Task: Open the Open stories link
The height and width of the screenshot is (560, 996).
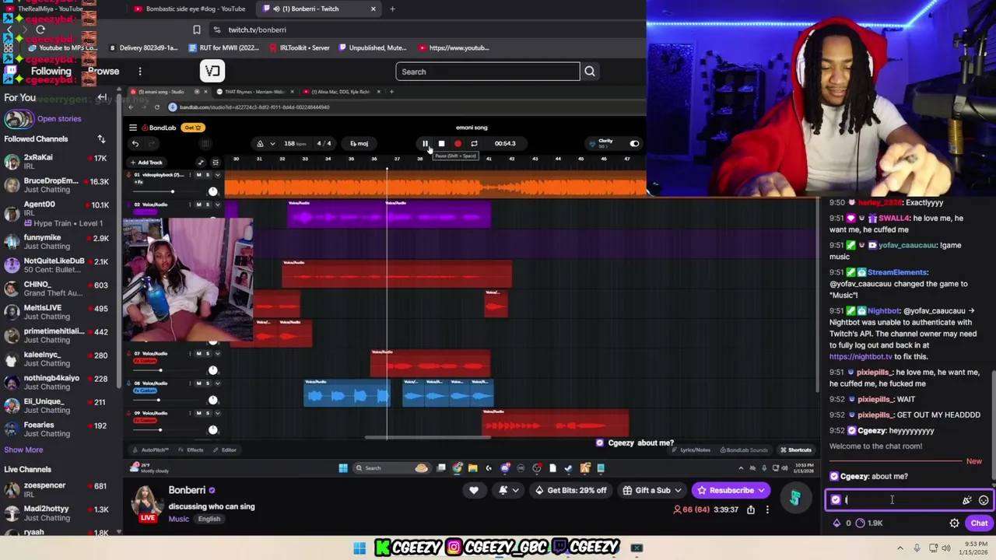Action: 59,119
